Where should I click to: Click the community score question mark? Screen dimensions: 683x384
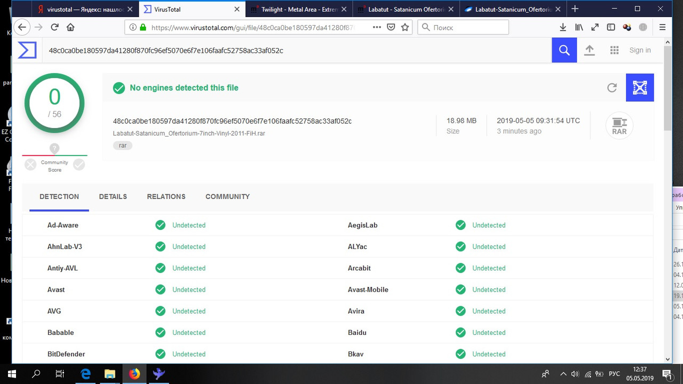[x=54, y=148]
